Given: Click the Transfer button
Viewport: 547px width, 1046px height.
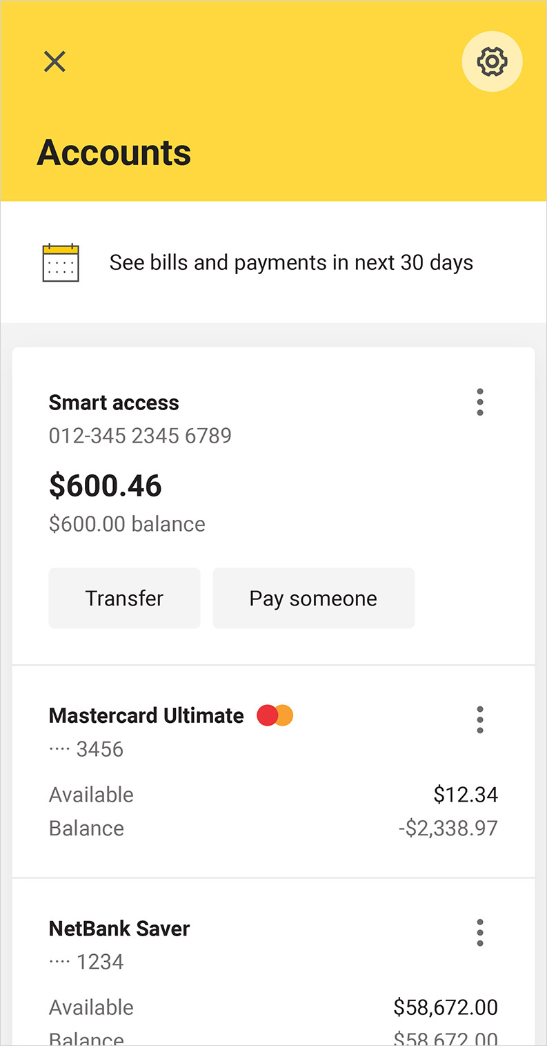Looking at the screenshot, I should [124, 598].
